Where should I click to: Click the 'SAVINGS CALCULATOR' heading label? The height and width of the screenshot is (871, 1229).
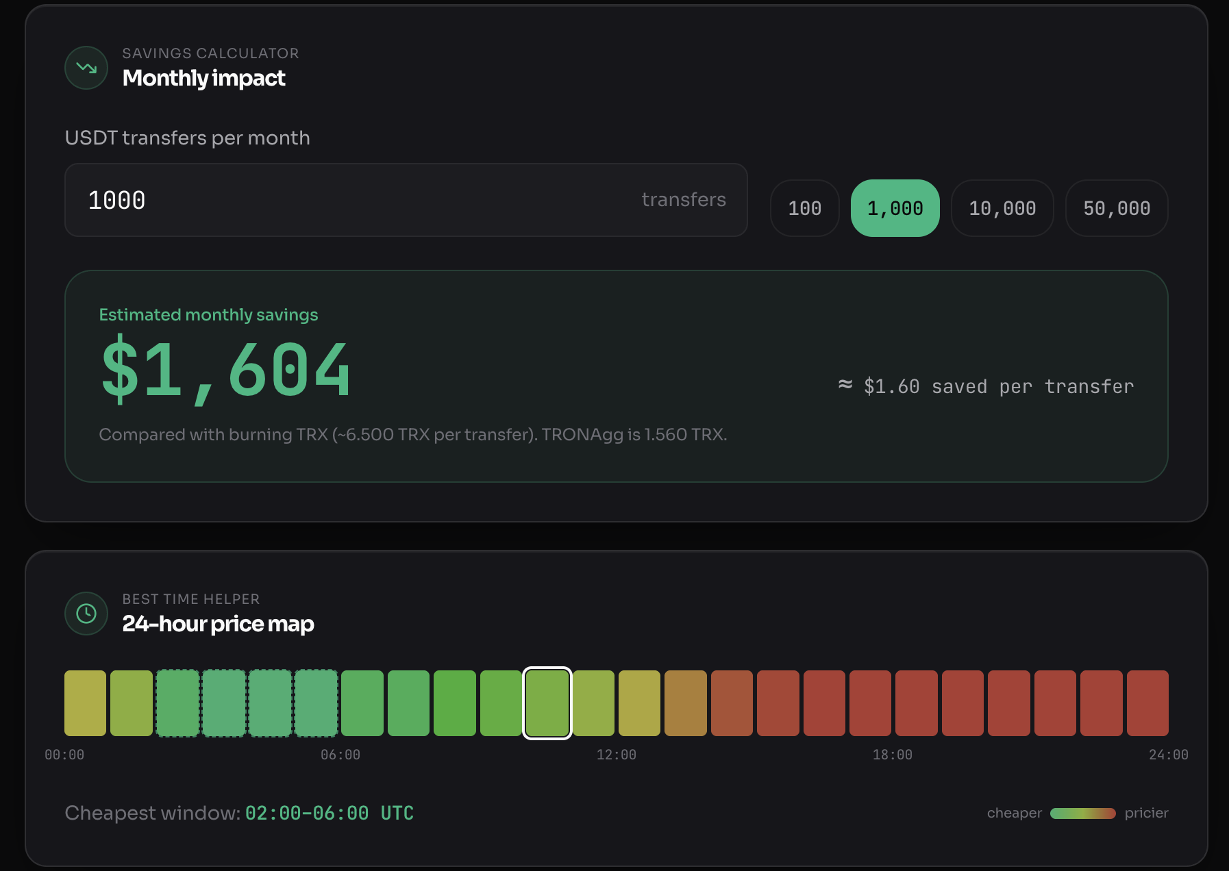(x=211, y=53)
